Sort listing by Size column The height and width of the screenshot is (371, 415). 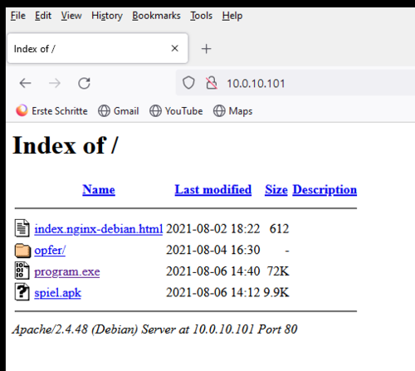click(276, 190)
